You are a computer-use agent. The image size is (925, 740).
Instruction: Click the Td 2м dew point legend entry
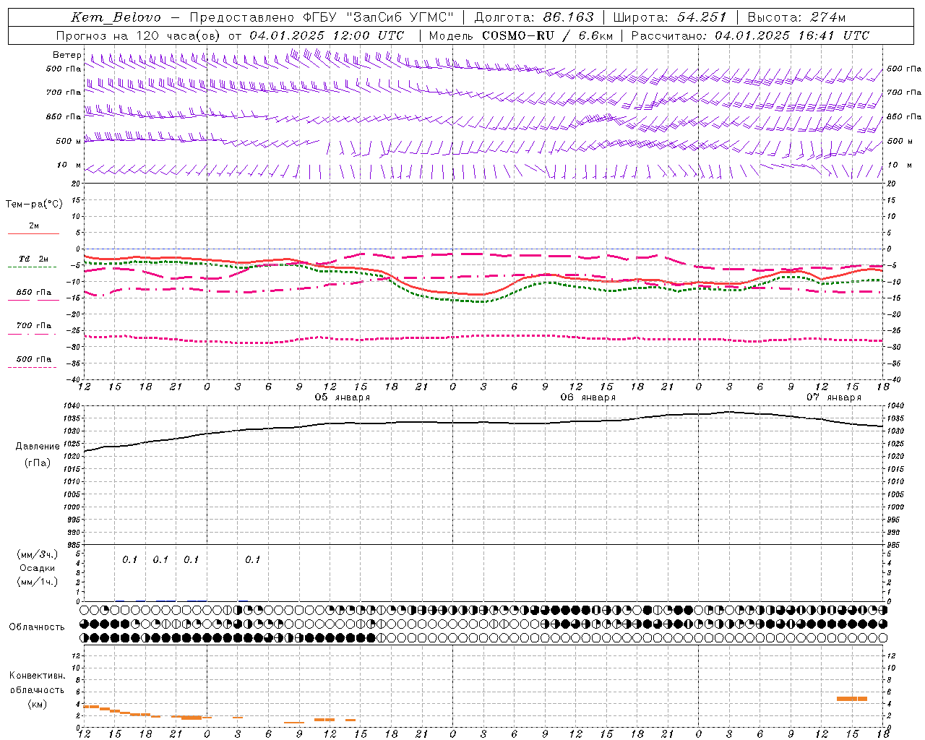click(x=34, y=259)
